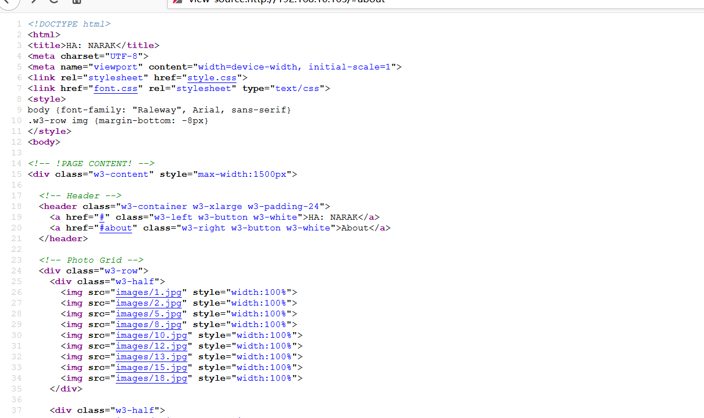Click the body font-family "Raleway" rule
This screenshot has width=704, height=418.
click(159, 110)
